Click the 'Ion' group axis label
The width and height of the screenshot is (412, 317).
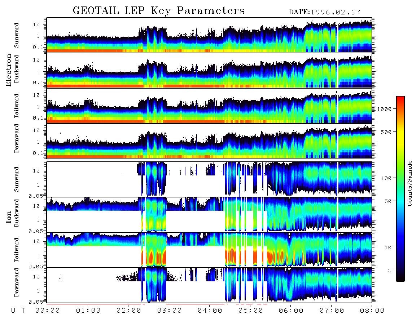[9, 217]
